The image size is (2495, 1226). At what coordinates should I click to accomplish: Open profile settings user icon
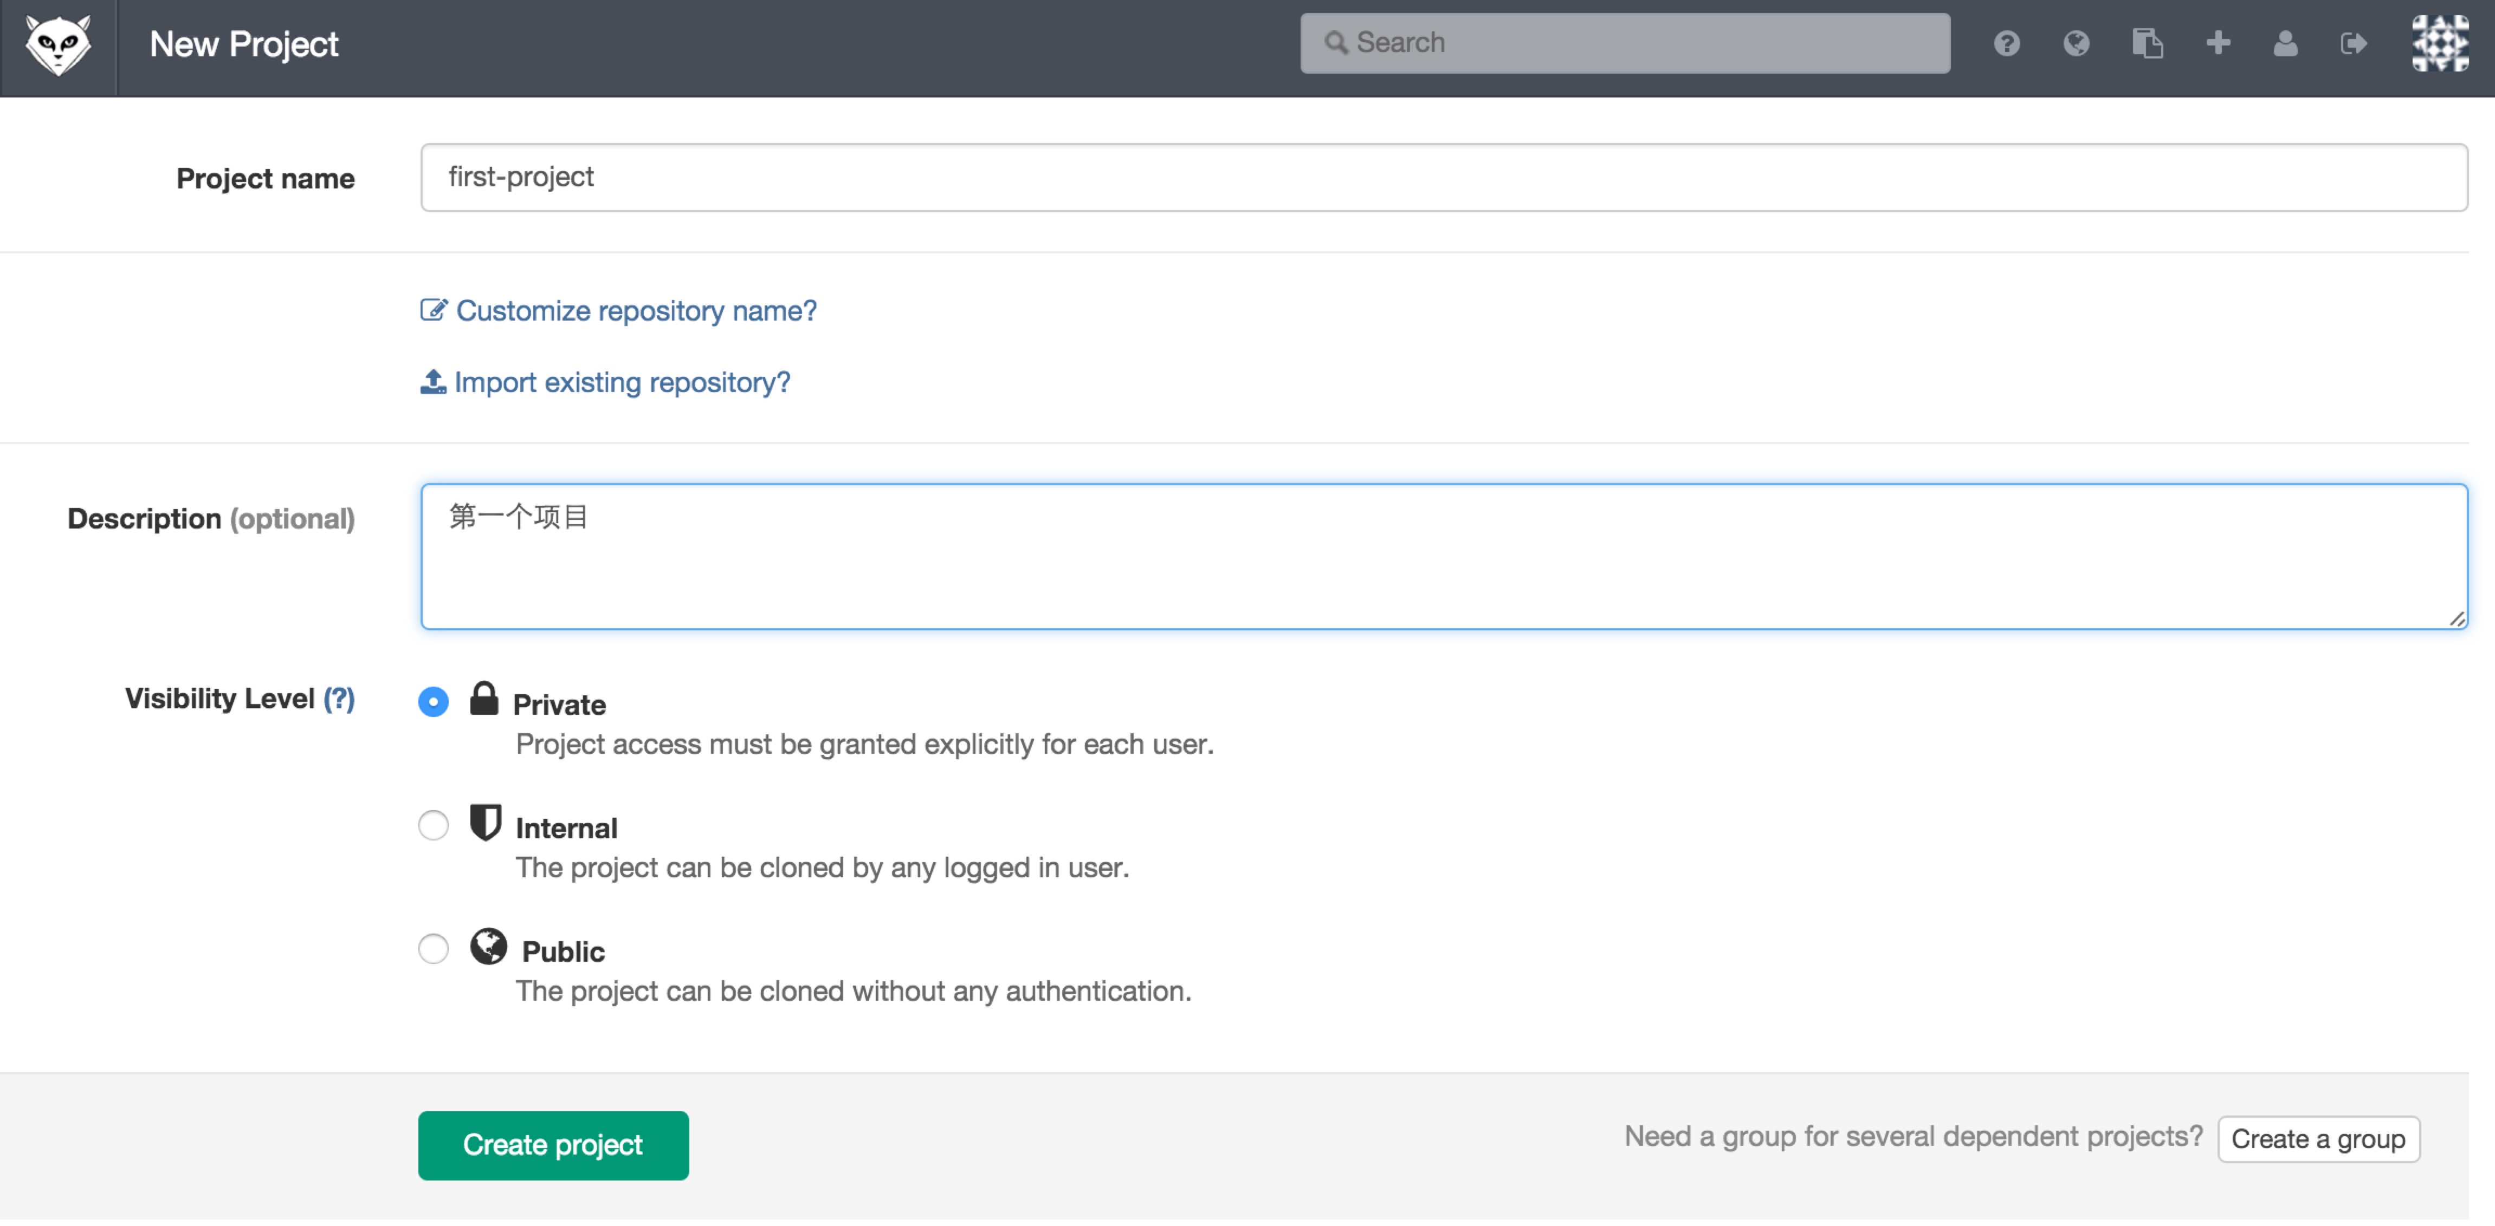tap(2285, 43)
